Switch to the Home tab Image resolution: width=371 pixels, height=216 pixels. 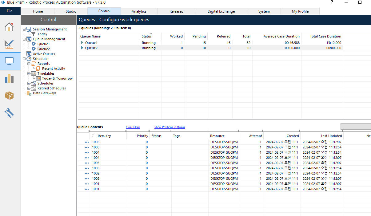click(x=38, y=11)
